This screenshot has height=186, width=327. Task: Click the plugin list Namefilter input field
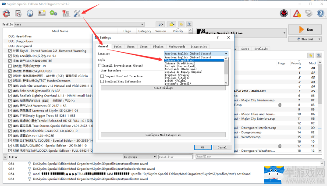tap(259, 157)
